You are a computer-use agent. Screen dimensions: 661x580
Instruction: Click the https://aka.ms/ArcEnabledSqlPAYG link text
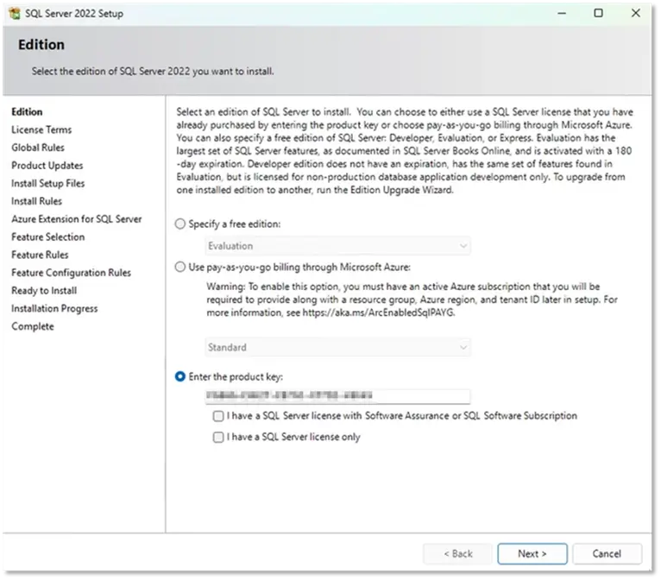(x=378, y=312)
